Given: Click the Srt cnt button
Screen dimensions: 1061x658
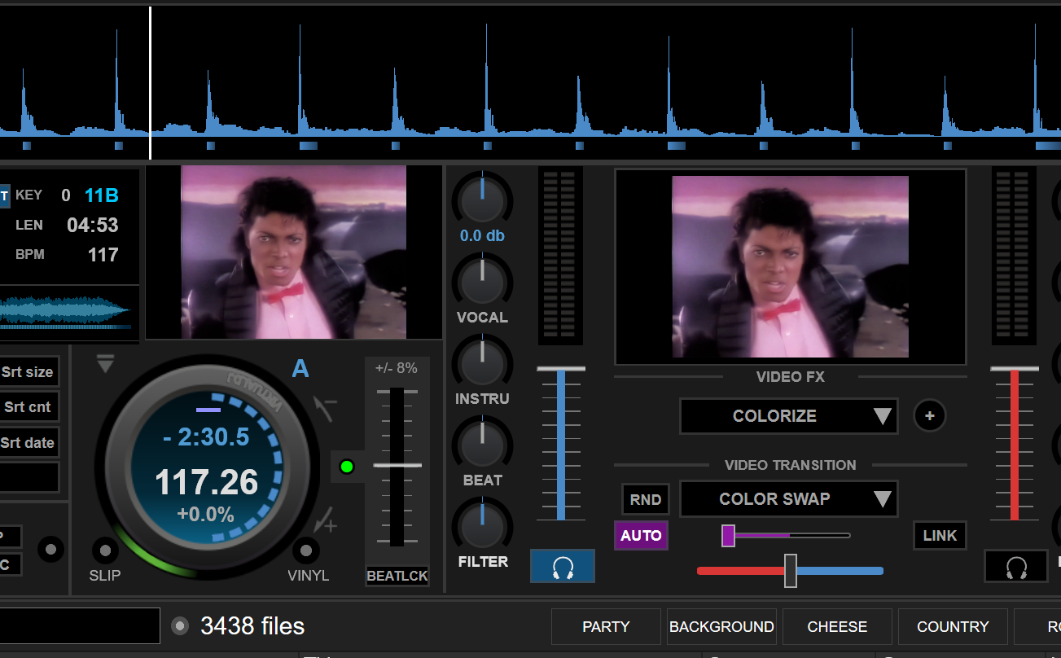Looking at the screenshot, I should click(x=28, y=407).
